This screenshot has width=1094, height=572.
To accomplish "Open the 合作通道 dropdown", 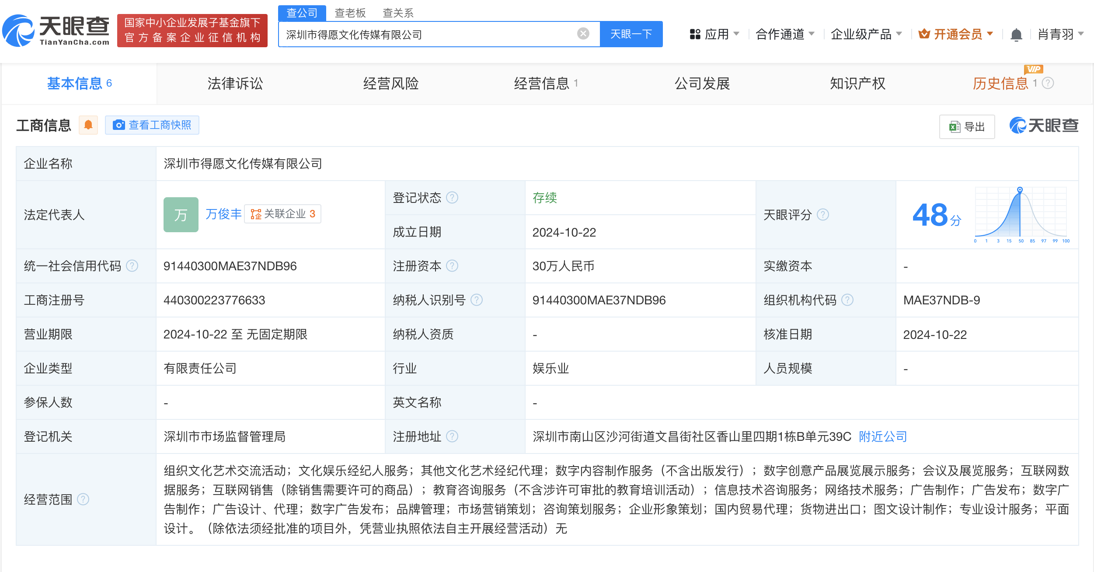I will tap(785, 34).
